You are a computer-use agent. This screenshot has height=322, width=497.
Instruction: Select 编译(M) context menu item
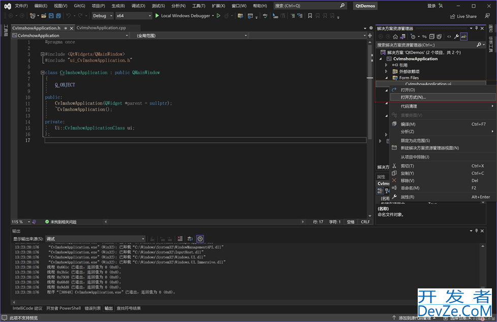443,124
